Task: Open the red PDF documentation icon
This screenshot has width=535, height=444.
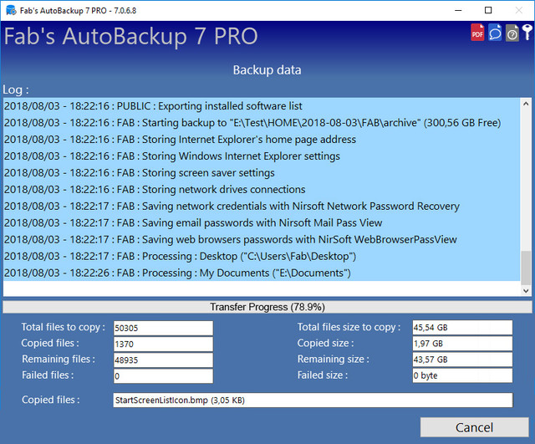Action: (477, 33)
